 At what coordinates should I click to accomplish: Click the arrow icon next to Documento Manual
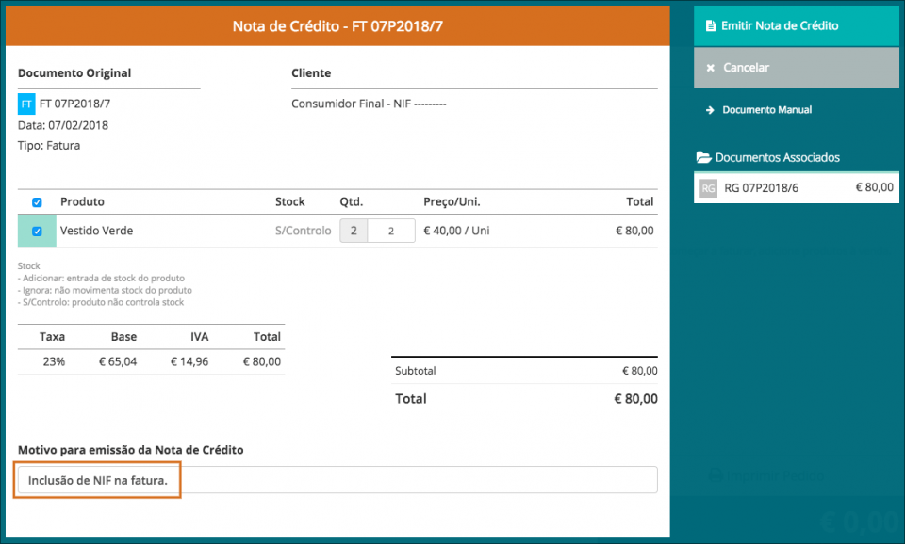point(710,110)
